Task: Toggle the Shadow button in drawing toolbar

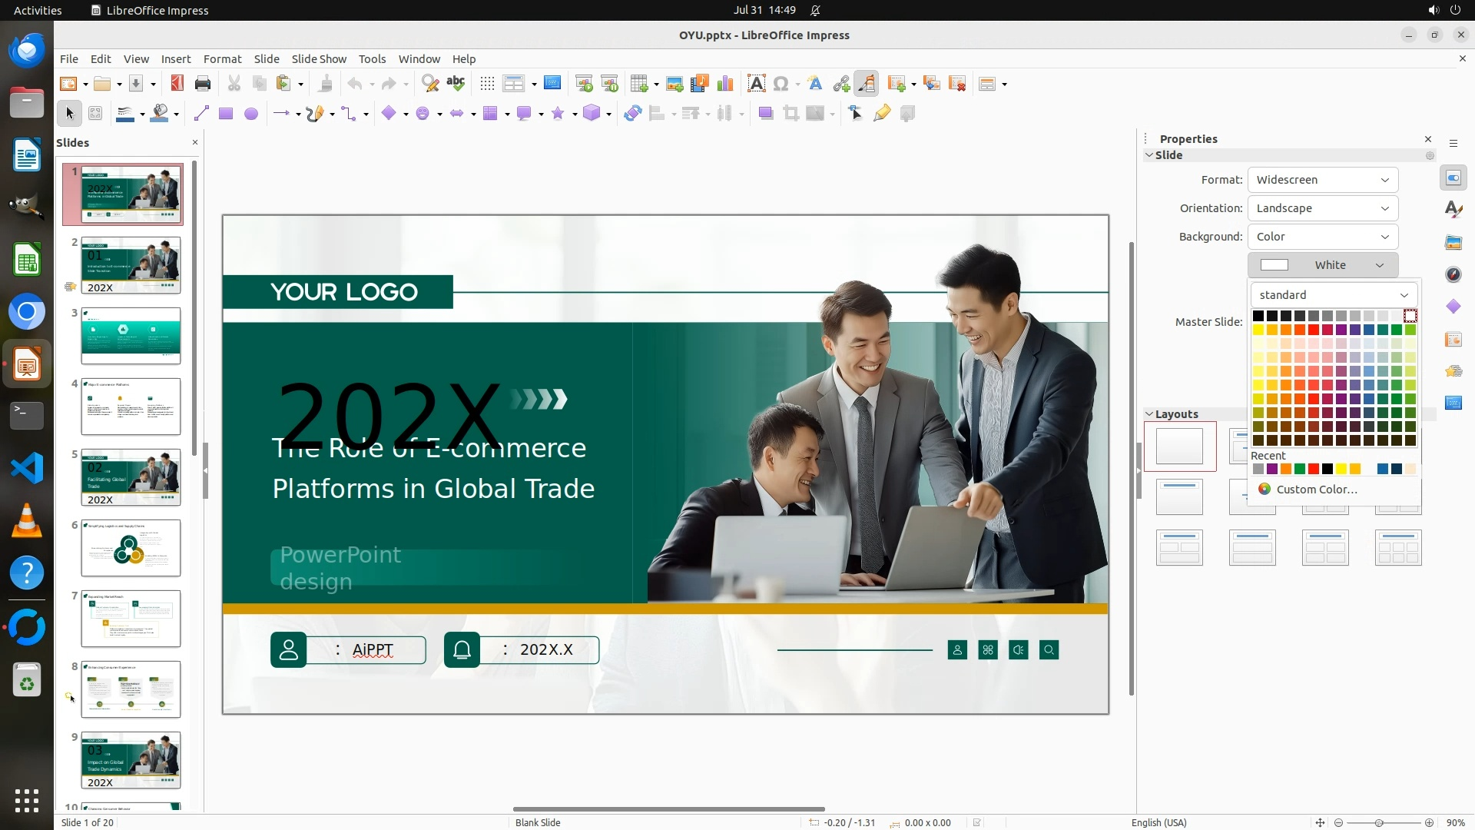Action: (765, 114)
